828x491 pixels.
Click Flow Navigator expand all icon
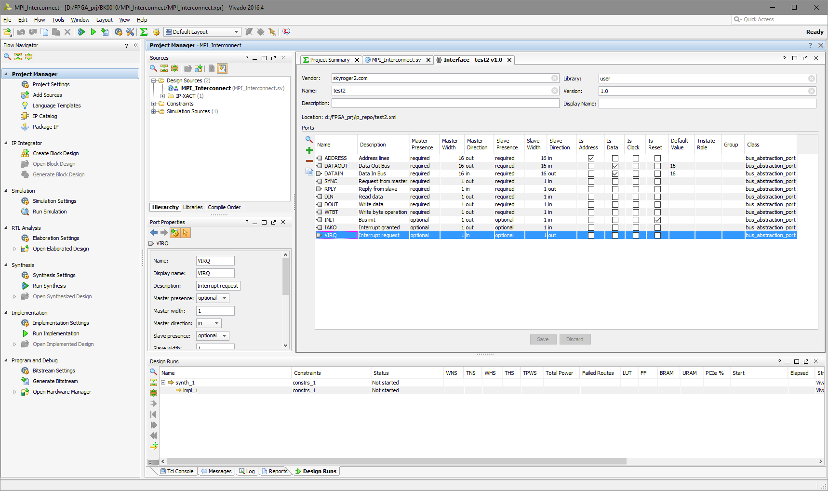tap(28, 57)
